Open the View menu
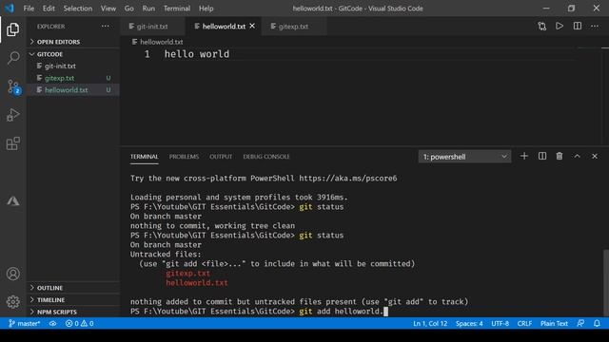This screenshot has width=609, height=342. point(108,9)
